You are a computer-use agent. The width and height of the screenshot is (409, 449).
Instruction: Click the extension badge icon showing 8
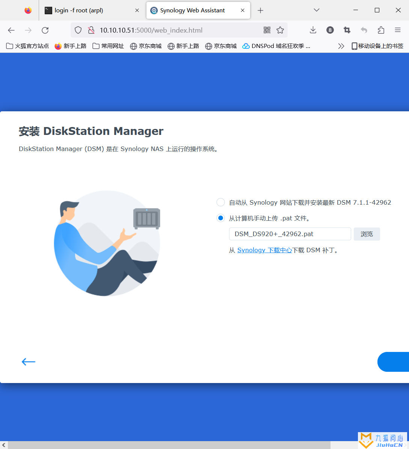(330, 30)
